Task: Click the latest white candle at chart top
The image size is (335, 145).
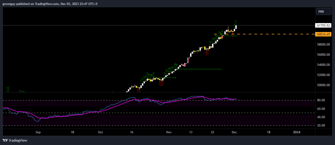Action: [236, 27]
